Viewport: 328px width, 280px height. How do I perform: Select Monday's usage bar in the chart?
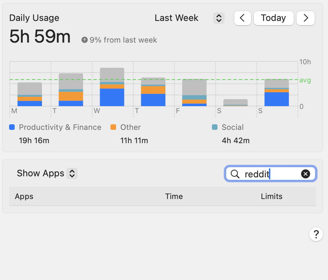(30, 94)
